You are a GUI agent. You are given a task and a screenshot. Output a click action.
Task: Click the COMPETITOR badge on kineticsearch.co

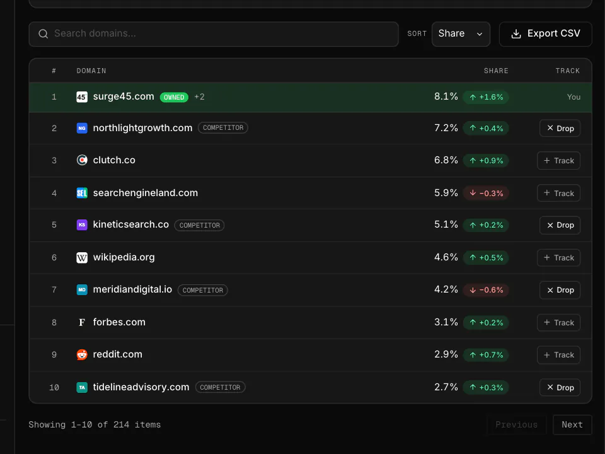point(200,225)
